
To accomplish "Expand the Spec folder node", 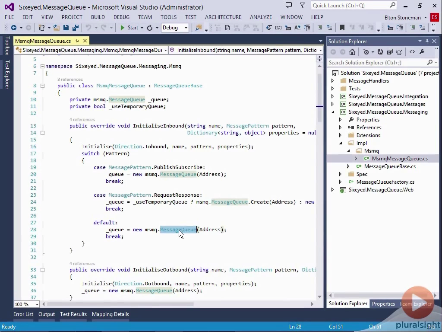I will pyautogui.click(x=340, y=174).
